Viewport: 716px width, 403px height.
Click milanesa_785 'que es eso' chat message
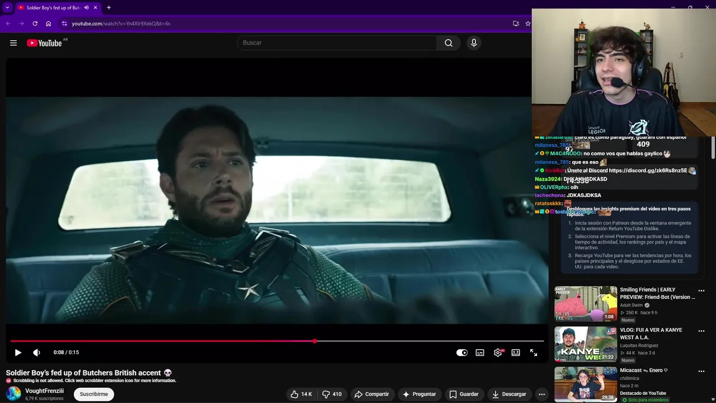[571, 162]
